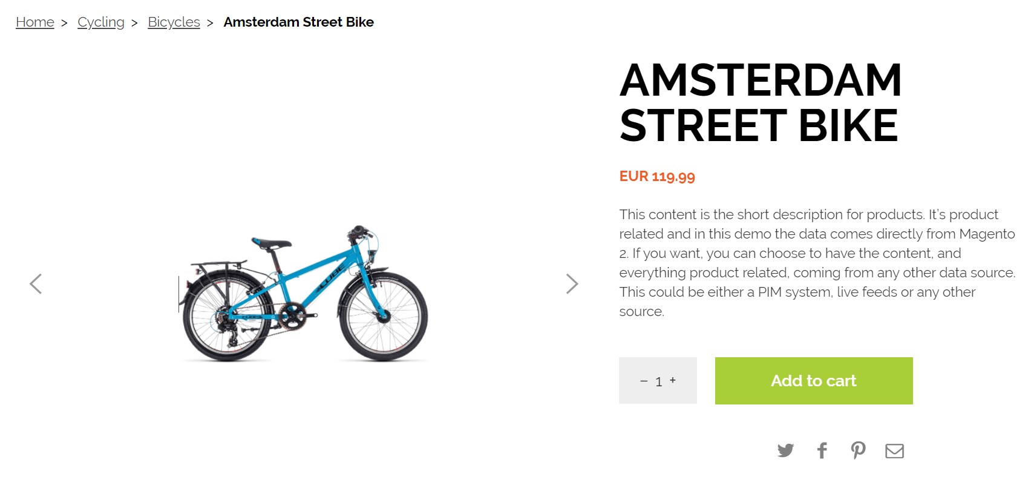Open the Cycling breadcrumb category
This screenshot has width=1031, height=488.
tap(101, 22)
